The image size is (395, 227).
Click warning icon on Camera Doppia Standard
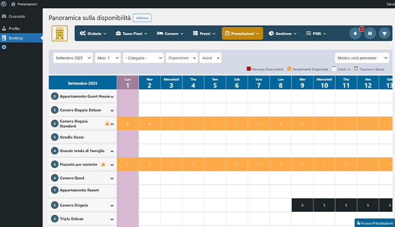click(107, 124)
